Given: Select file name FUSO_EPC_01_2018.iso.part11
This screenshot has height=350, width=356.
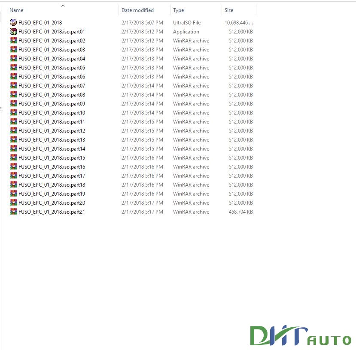Looking at the screenshot, I should coord(52,122).
